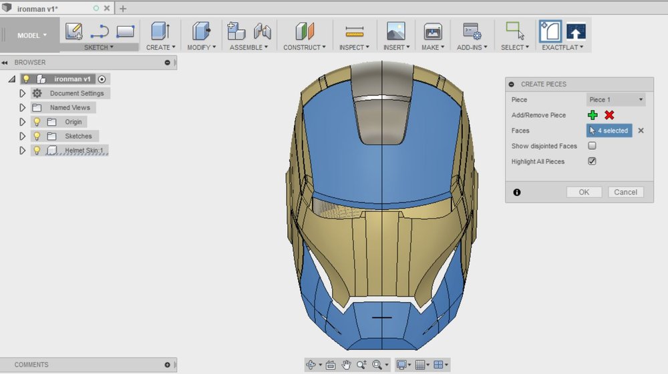Click the Insert image icon
This screenshot has width=668, height=374.
coord(395,31)
